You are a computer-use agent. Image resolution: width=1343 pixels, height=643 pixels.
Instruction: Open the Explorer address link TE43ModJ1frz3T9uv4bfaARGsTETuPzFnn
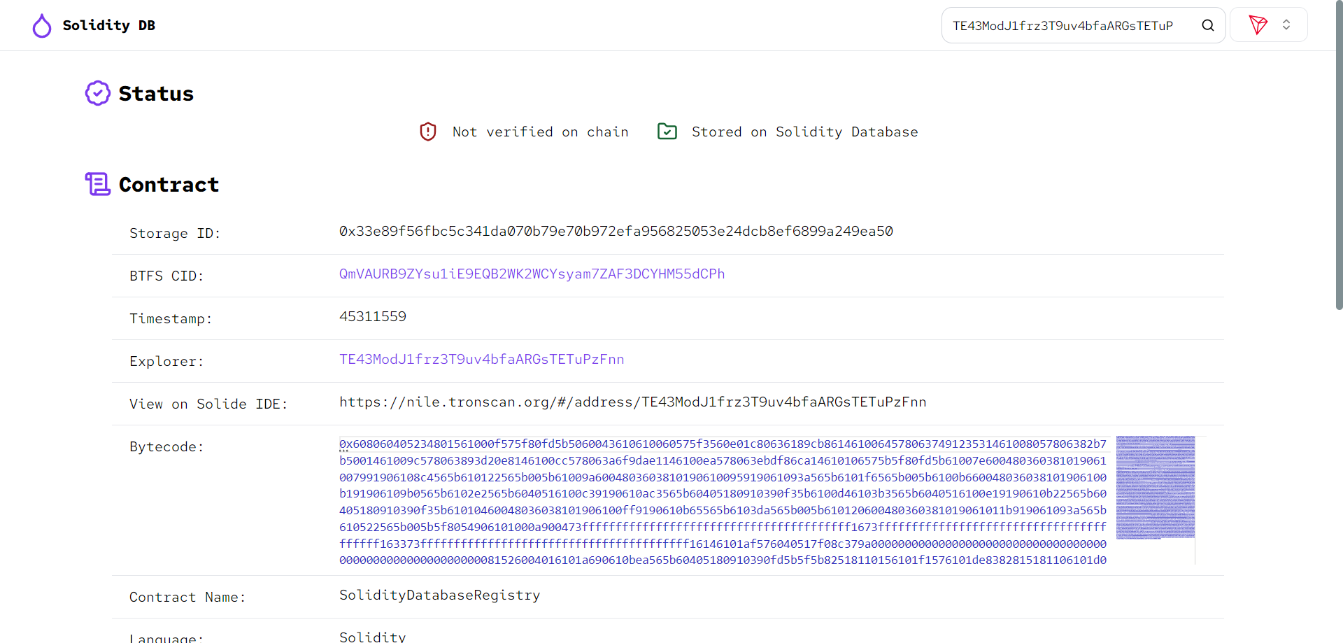[481, 360]
